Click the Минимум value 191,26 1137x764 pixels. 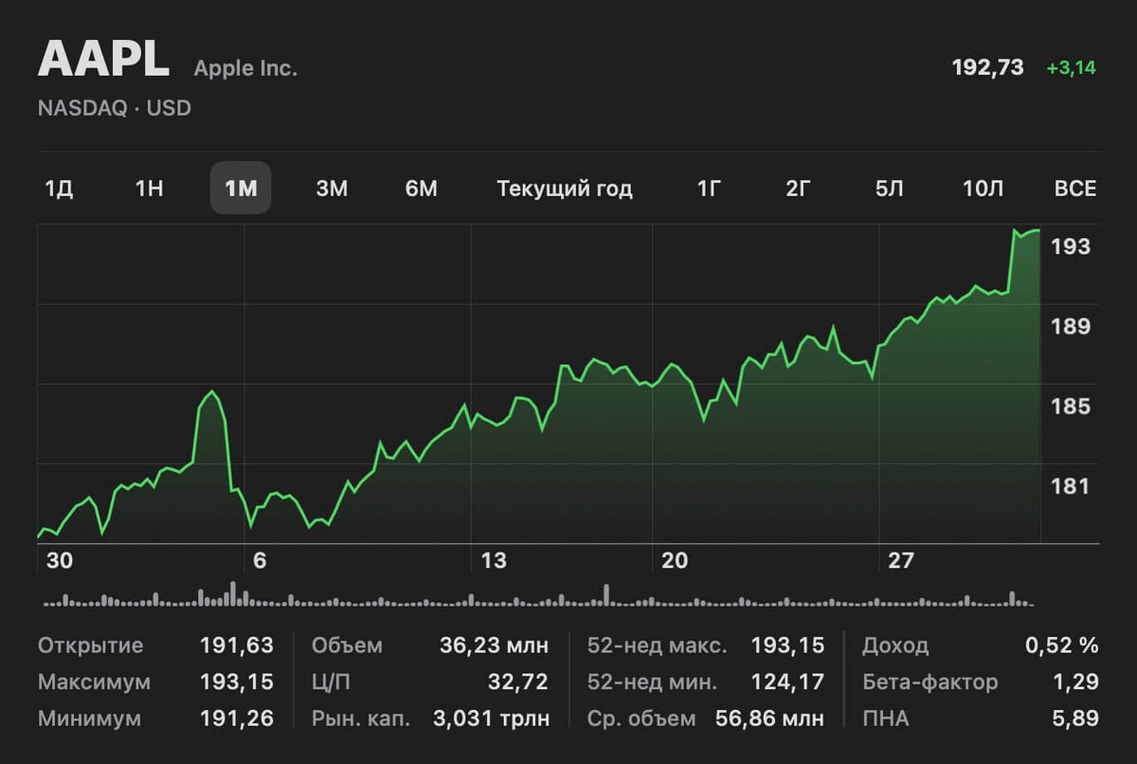[x=237, y=719]
